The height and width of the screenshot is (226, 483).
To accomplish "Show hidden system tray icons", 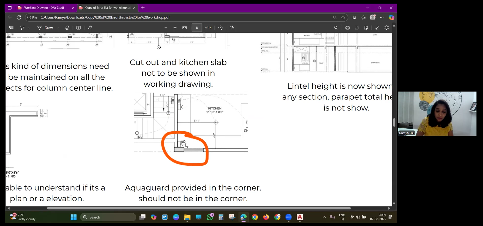I will click(x=324, y=217).
